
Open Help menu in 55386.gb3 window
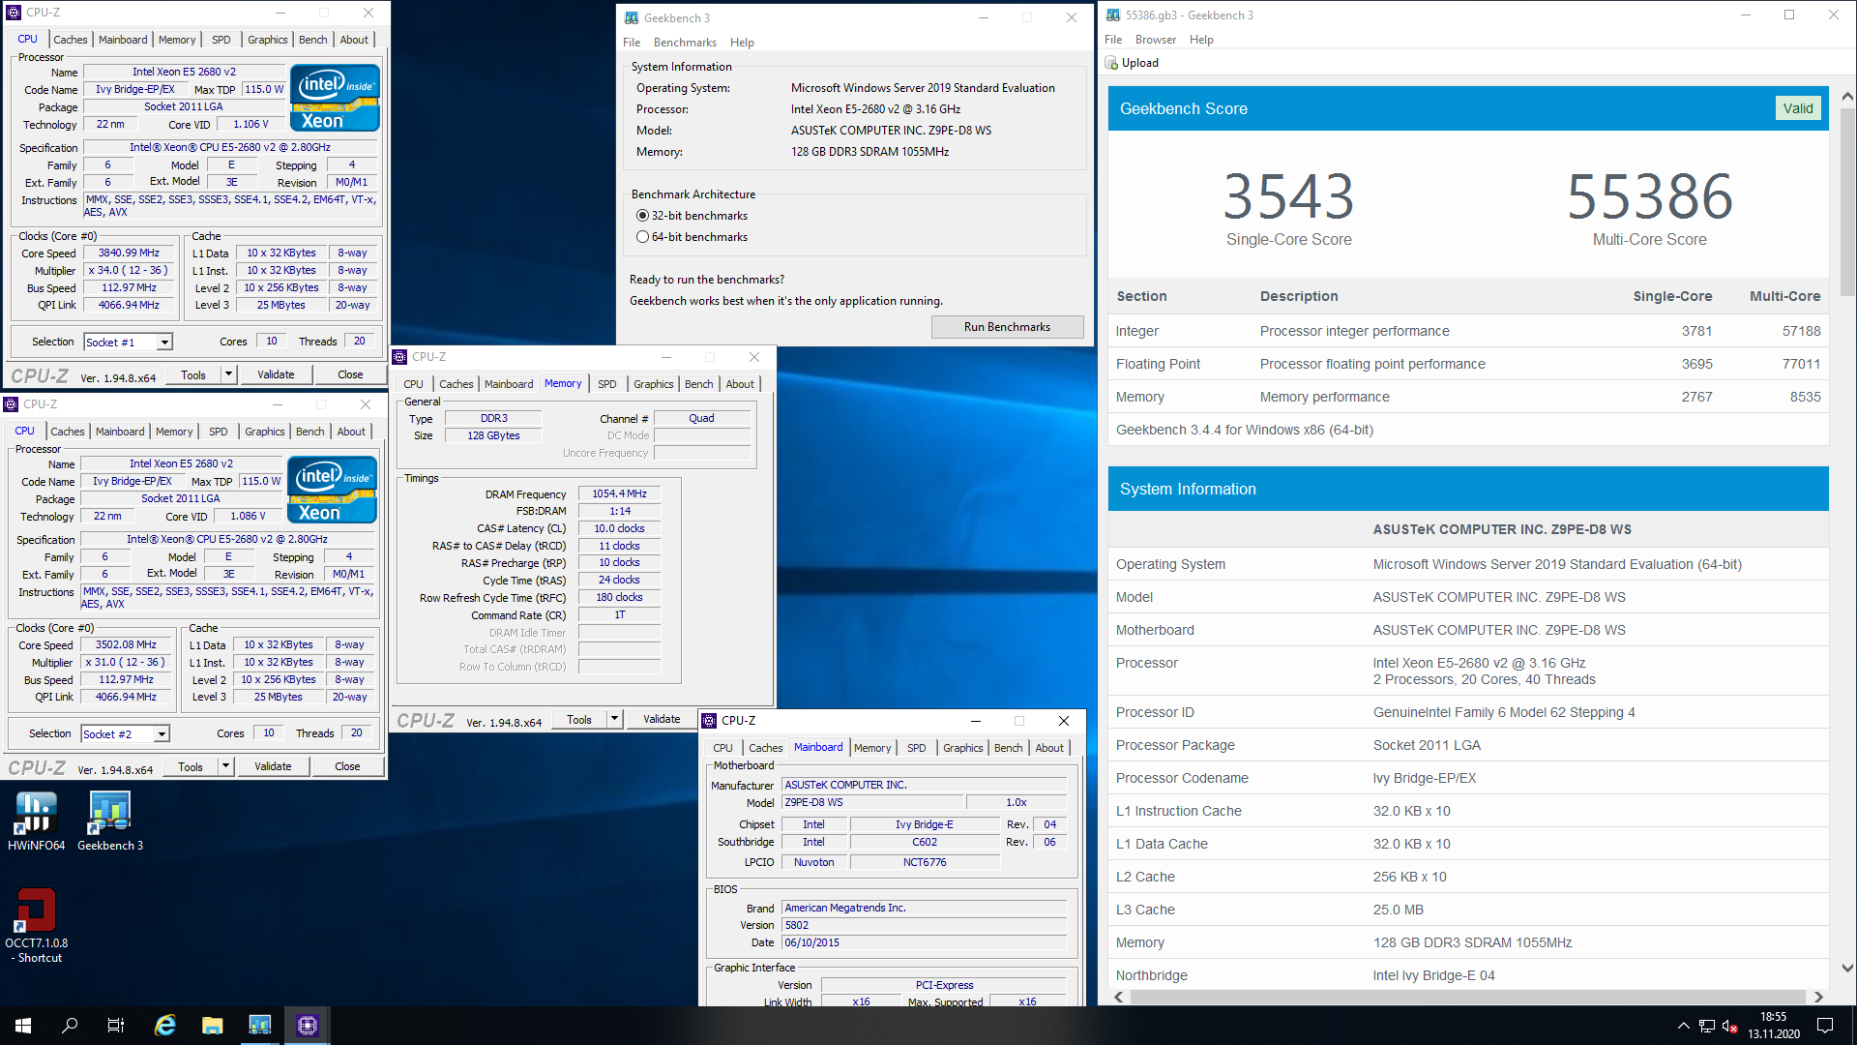(x=1201, y=40)
